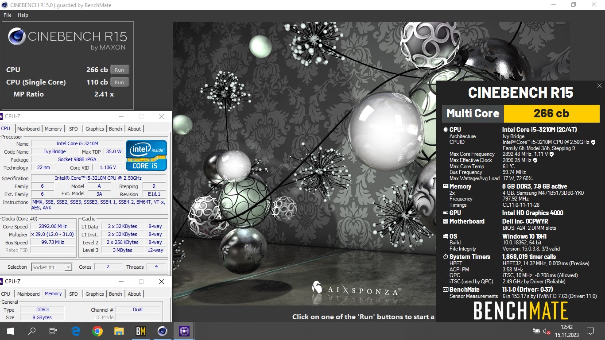This screenshot has width=605, height=340.
Task: Click the 266 cb yellow score box
Action: pyautogui.click(x=551, y=113)
